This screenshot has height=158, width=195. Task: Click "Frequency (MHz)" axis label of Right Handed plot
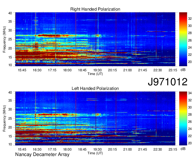[x=4, y=39]
